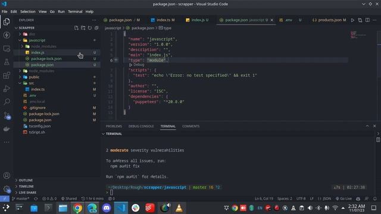This screenshot has height=214, width=381.
Task: Collapse the javascript folder
Action: tap(20, 40)
